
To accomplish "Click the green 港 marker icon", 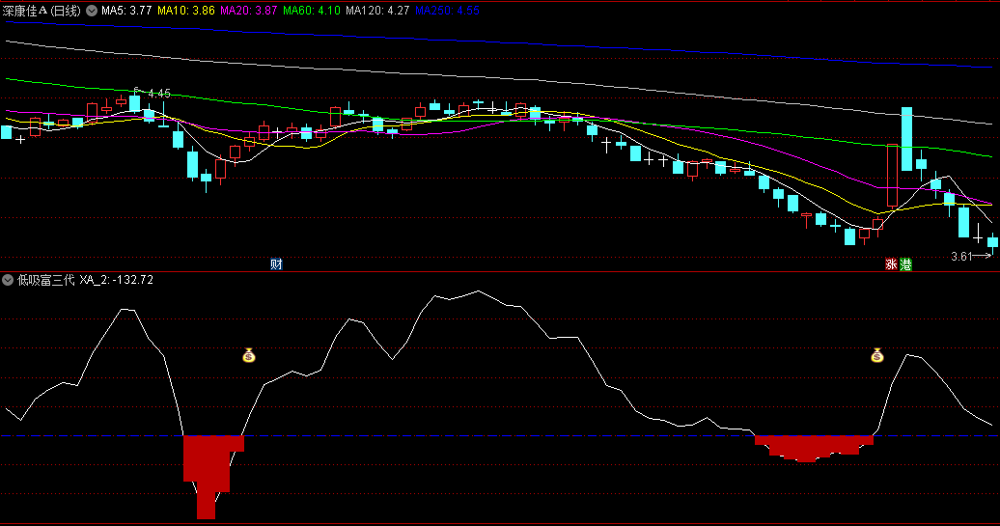I will click(905, 263).
